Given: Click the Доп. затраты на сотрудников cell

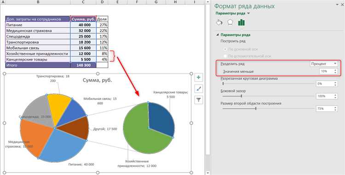Looking at the screenshot, I should point(38,19).
